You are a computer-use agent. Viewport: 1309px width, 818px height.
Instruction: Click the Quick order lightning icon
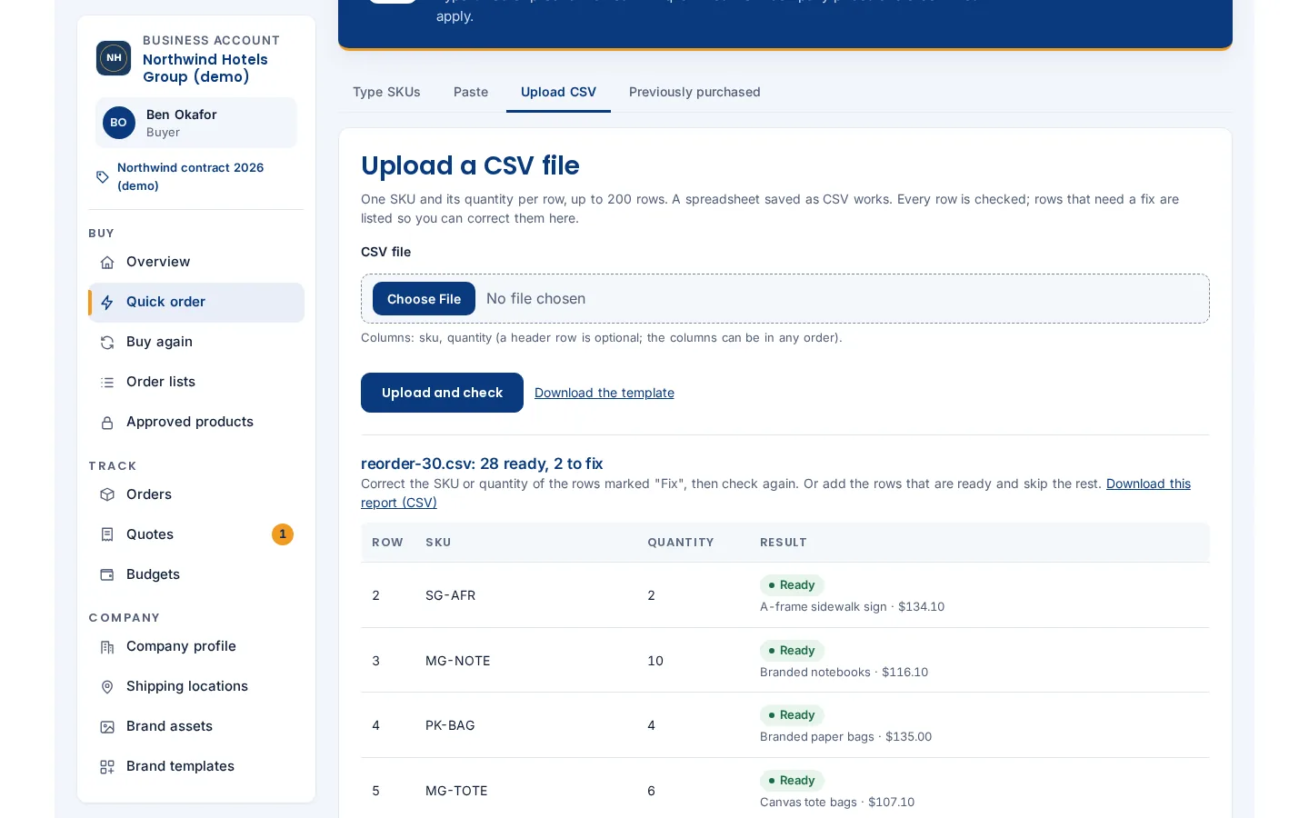pos(107,303)
